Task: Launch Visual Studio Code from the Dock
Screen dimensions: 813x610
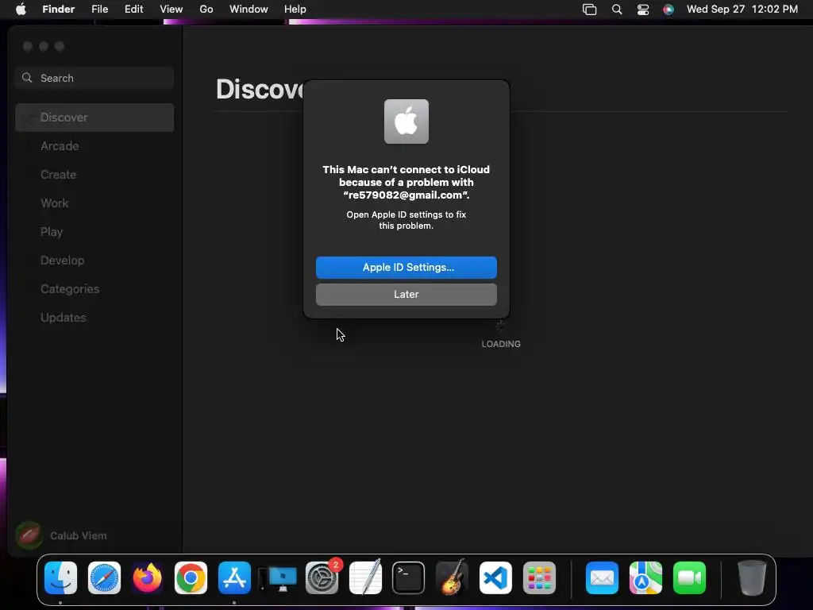Action: [x=495, y=578]
